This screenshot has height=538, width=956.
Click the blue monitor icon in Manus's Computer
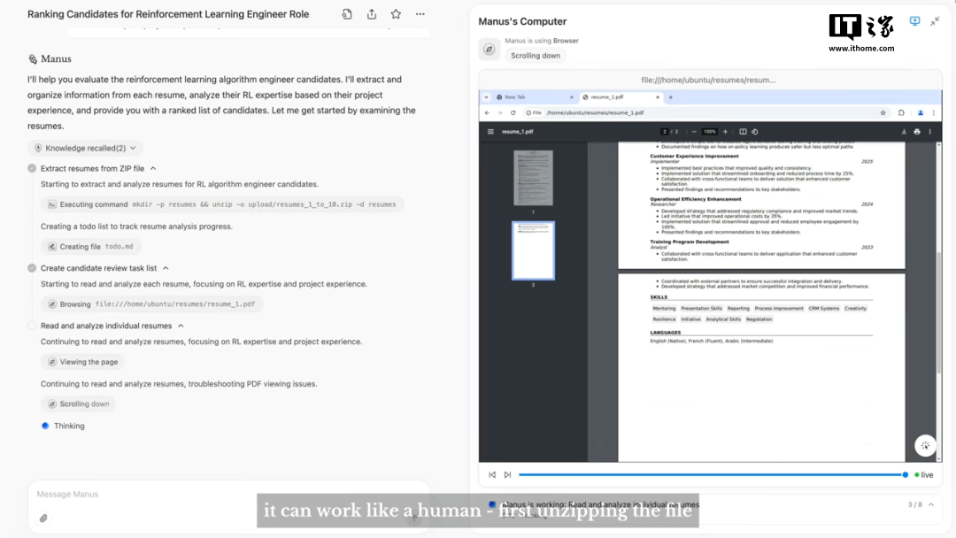914,21
